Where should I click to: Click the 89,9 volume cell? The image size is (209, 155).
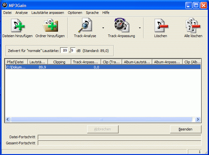pos(42,67)
